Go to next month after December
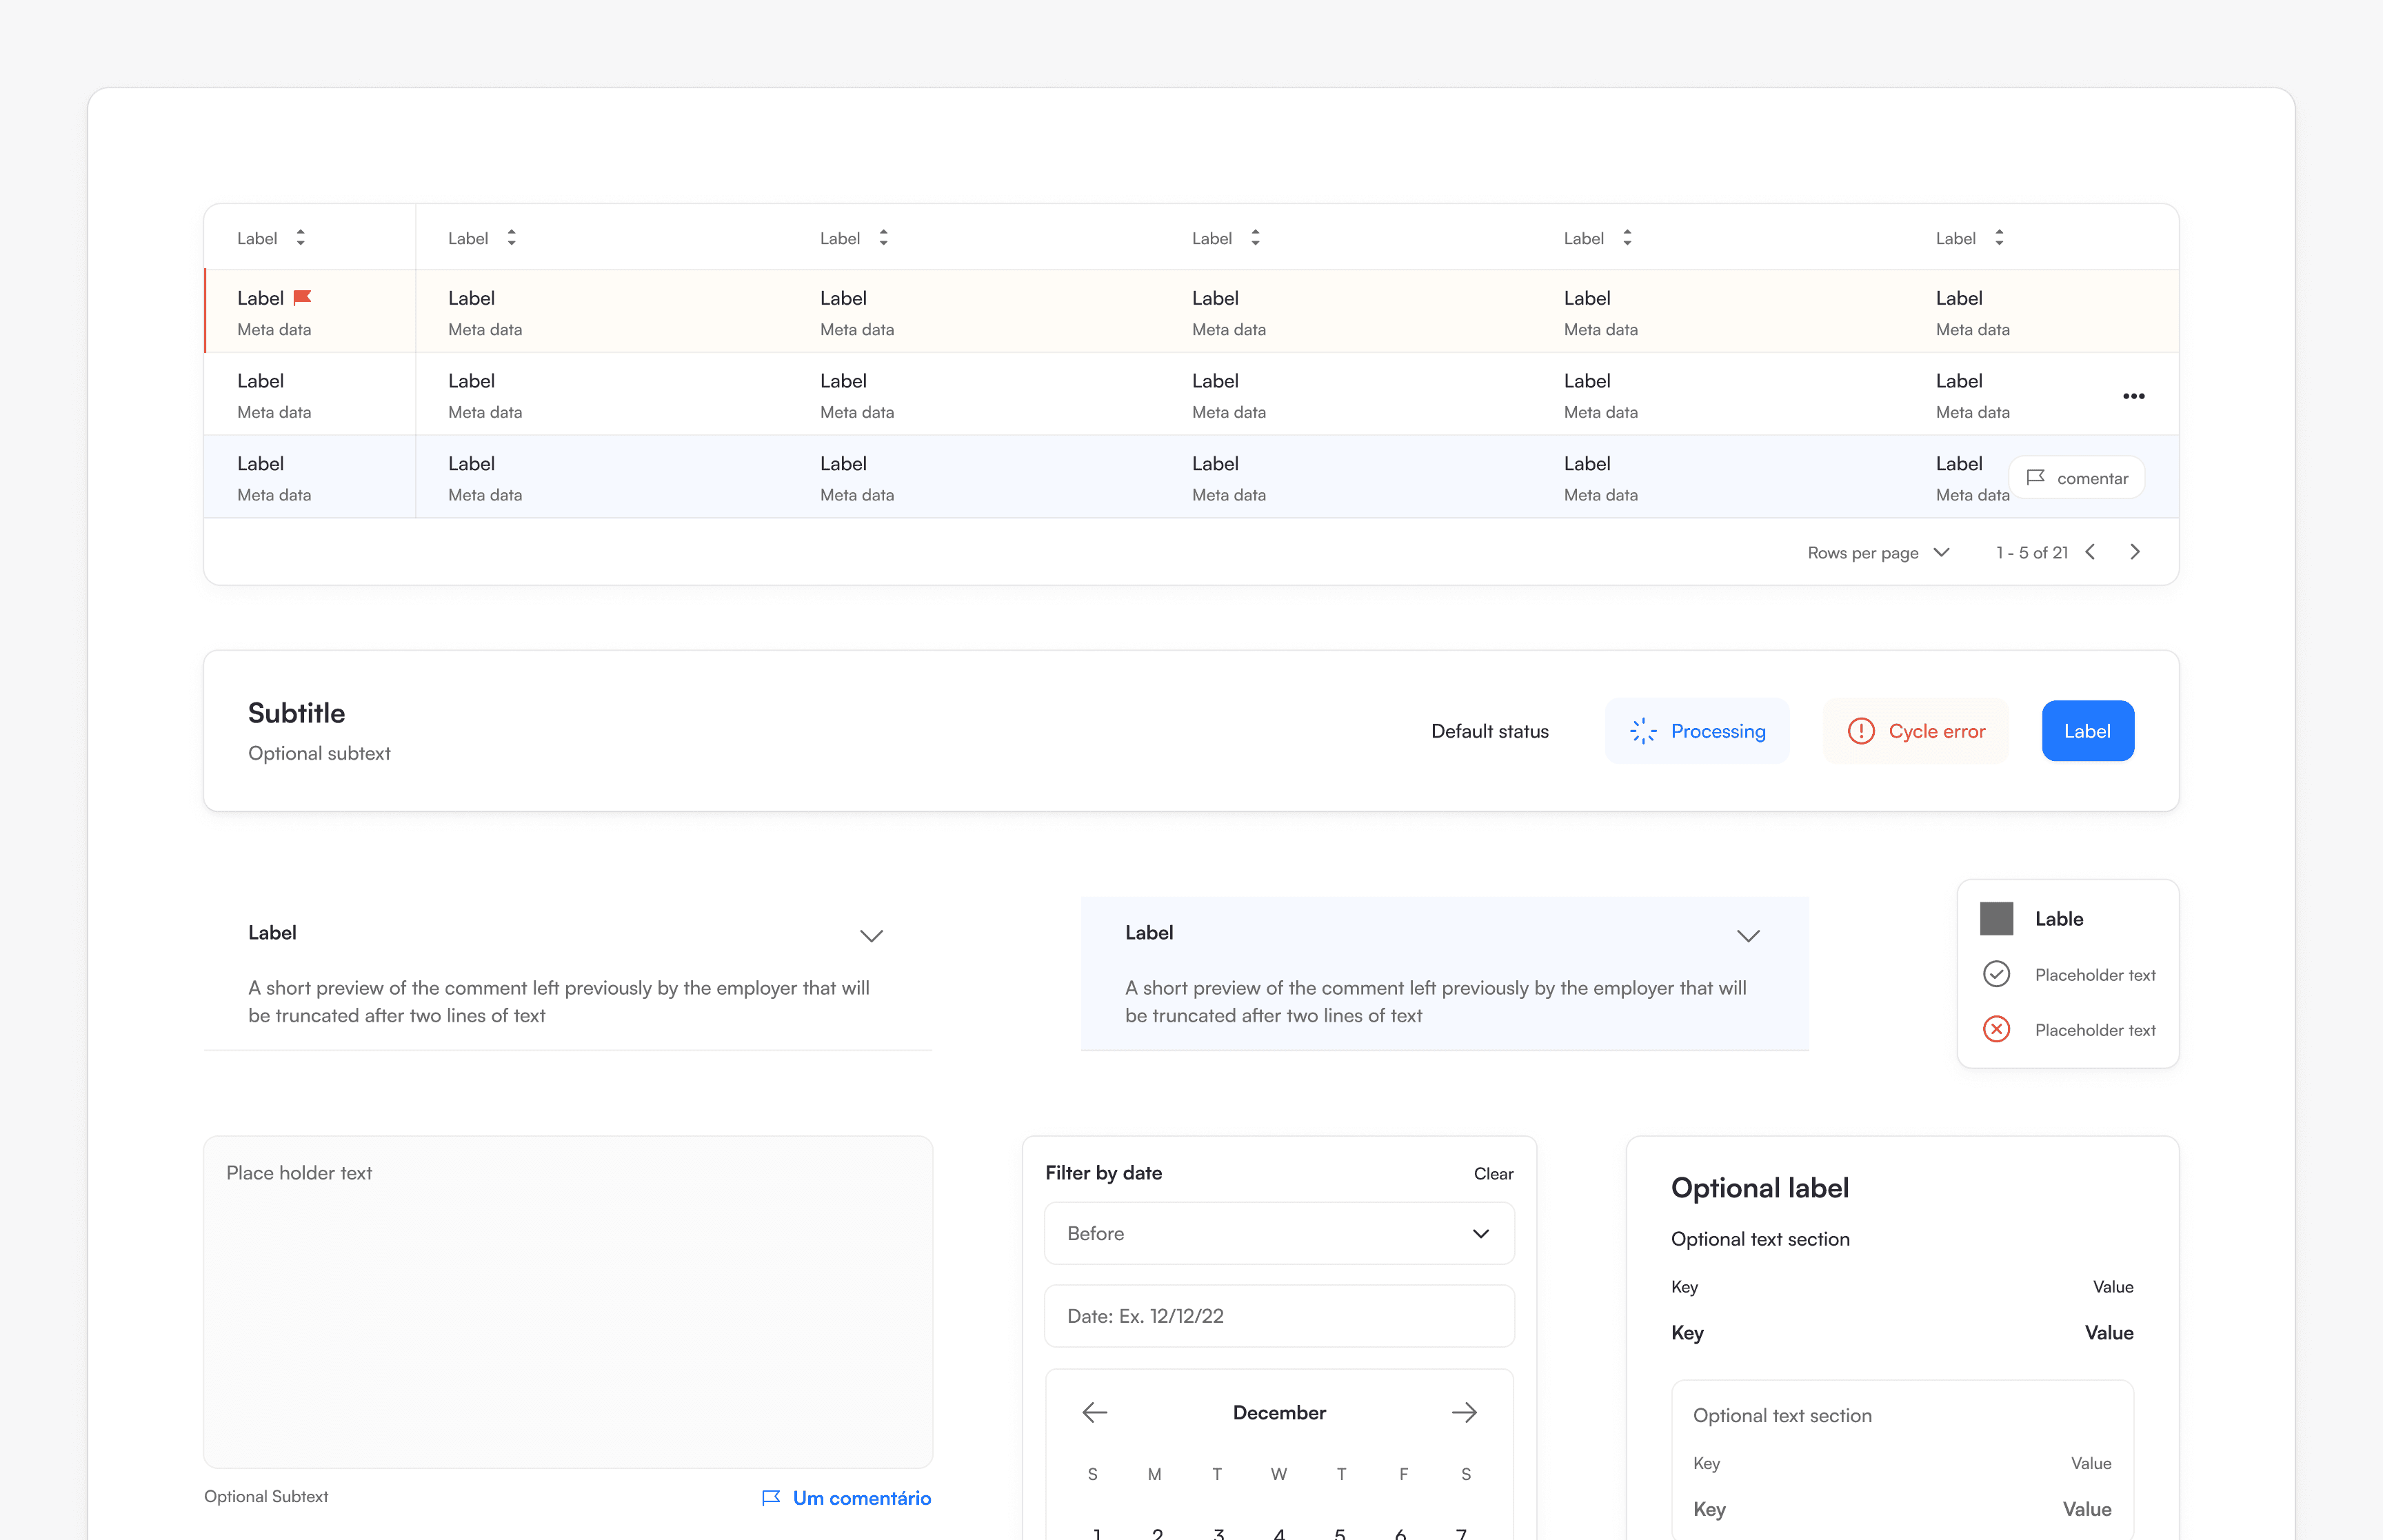This screenshot has width=2383, height=1540. pyautogui.click(x=1464, y=1412)
